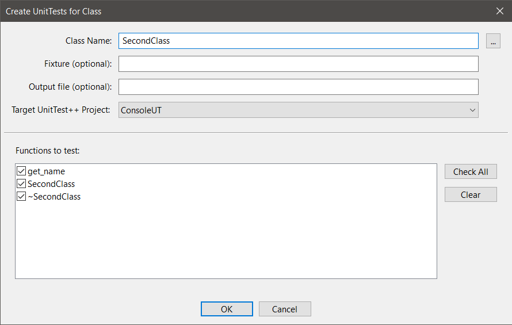Toggle the get_name function checkbox
This screenshot has width=512, height=325.
point(22,171)
